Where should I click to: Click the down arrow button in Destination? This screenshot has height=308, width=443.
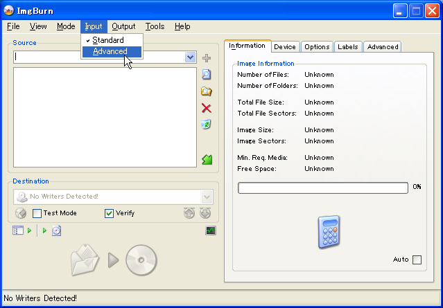[205, 213]
